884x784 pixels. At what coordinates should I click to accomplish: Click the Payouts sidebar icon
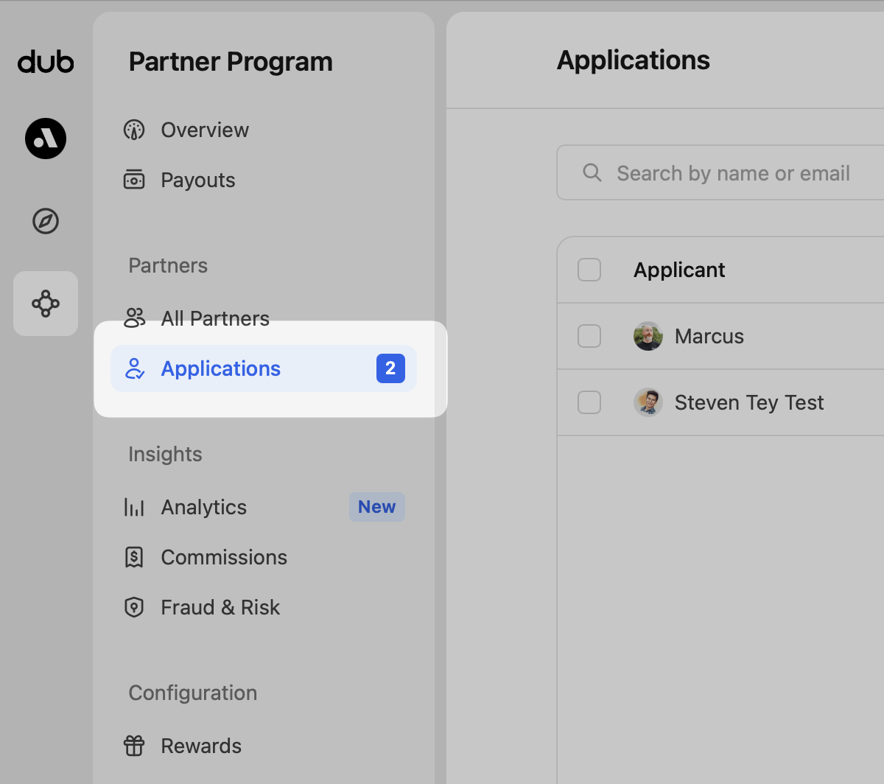tap(134, 180)
